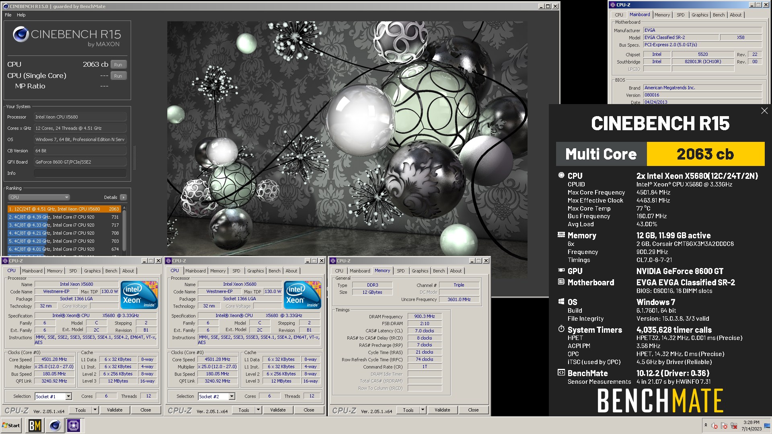Image resolution: width=772 pixels, height=434 pixels.
Task: Click the top-right CPU-Z title bar icon
Action: 613,5
